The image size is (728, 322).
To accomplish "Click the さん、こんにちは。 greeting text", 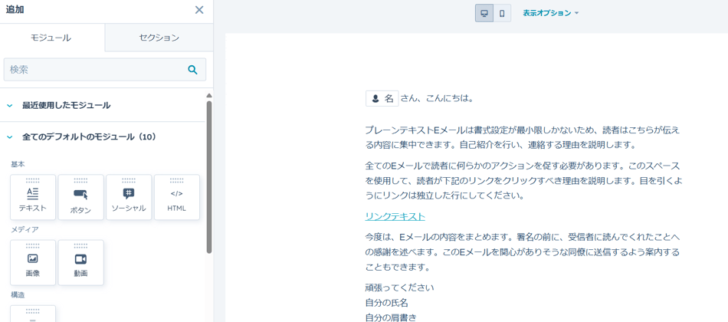I will pos(438,98).
